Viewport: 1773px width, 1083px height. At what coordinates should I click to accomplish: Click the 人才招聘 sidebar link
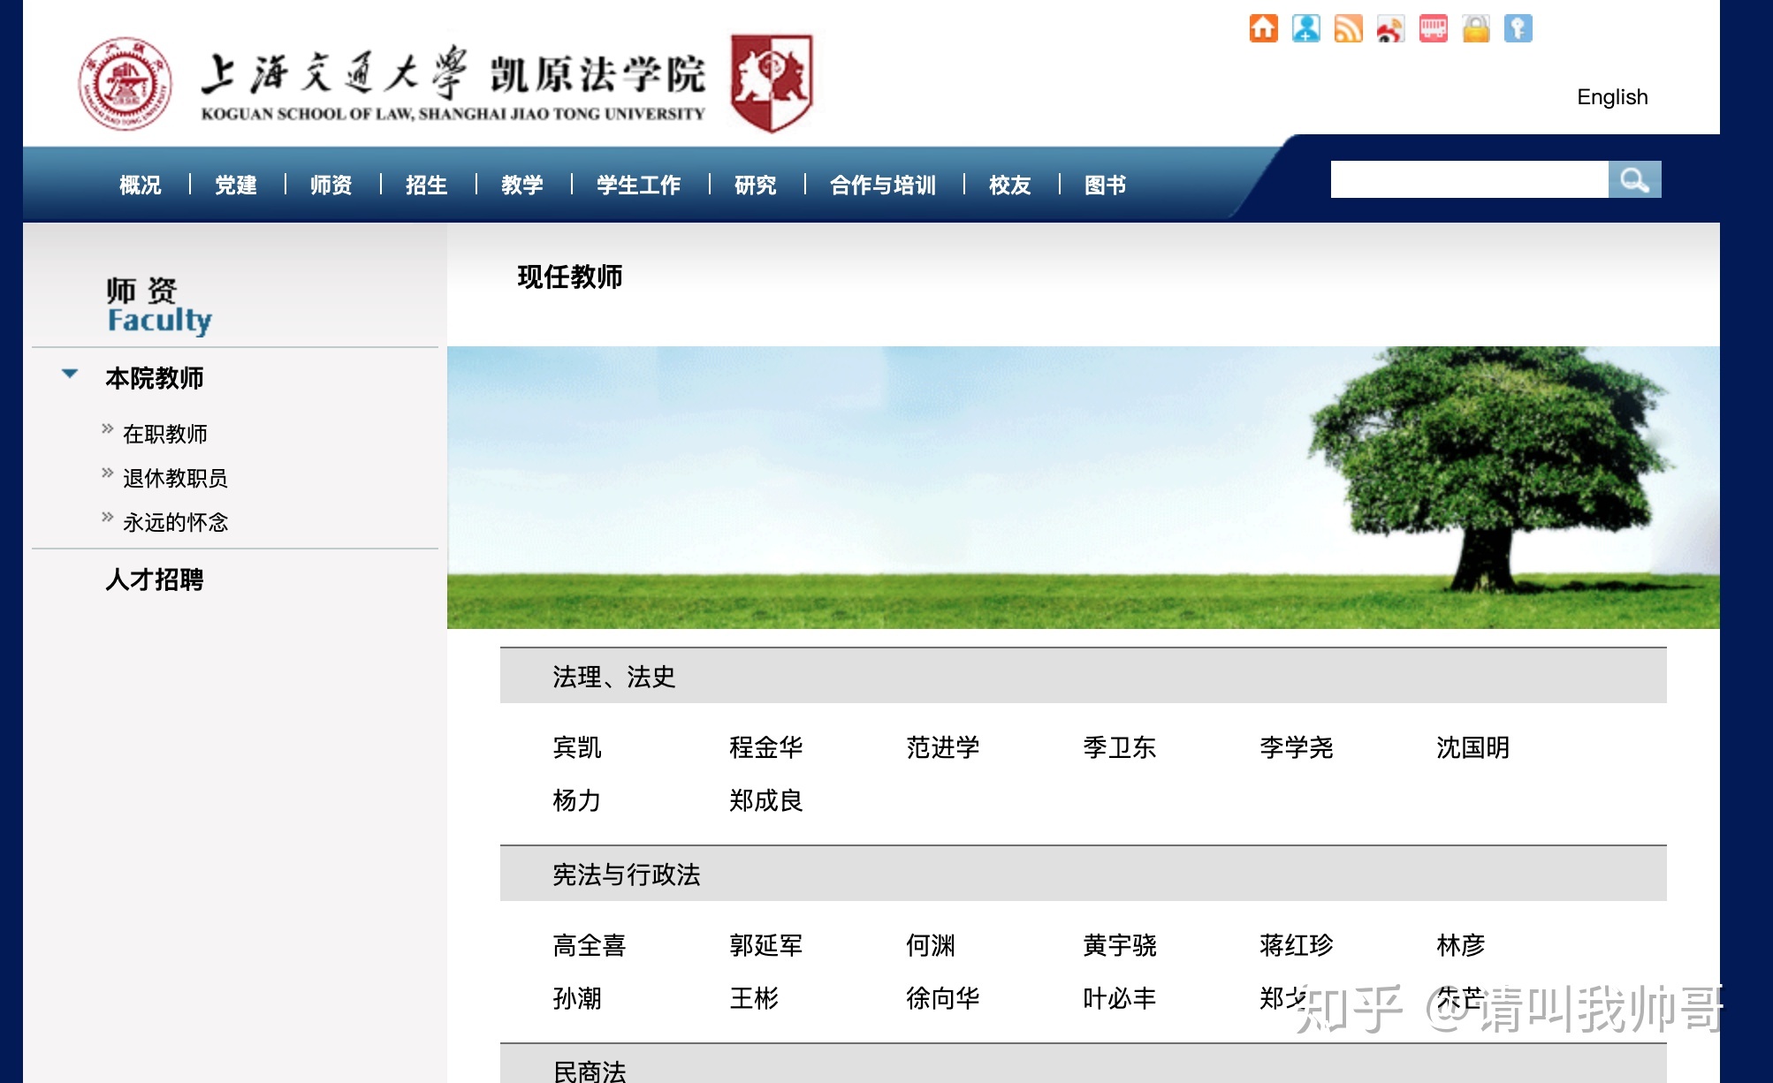pos(154,580)
